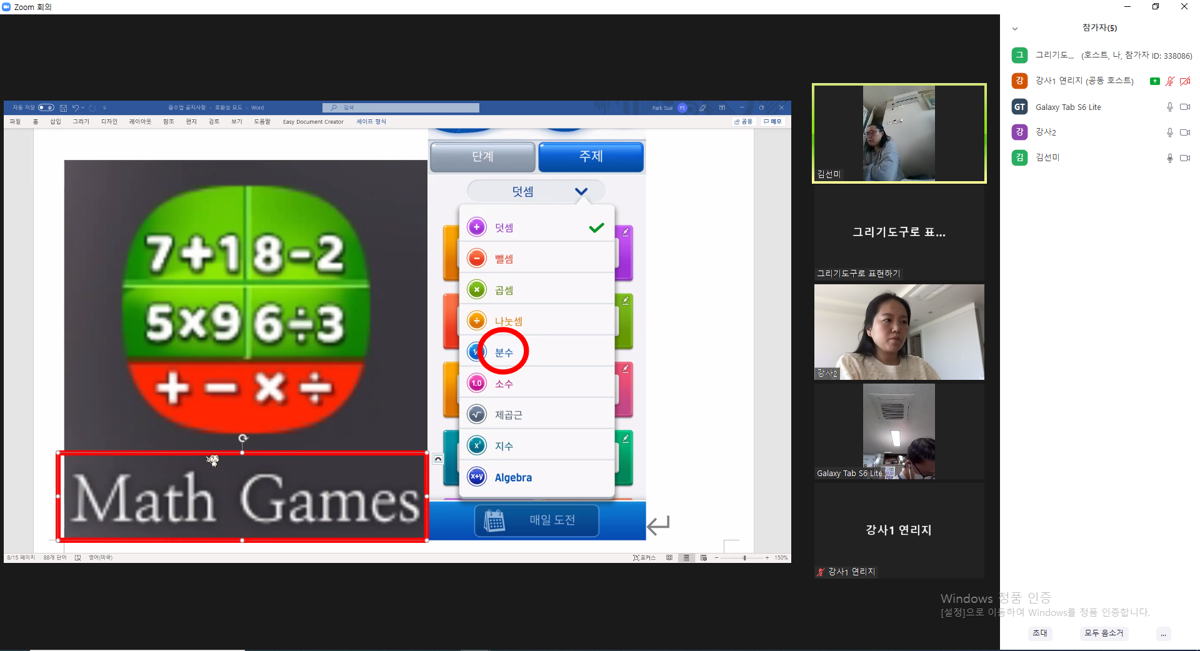Select the 김선미 video thumbnail

899,133
